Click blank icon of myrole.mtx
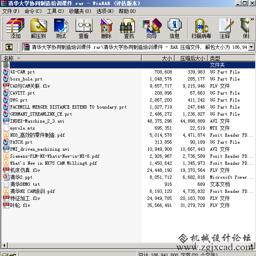The width and height of the screenshot is (256, 256). point(6,128)
